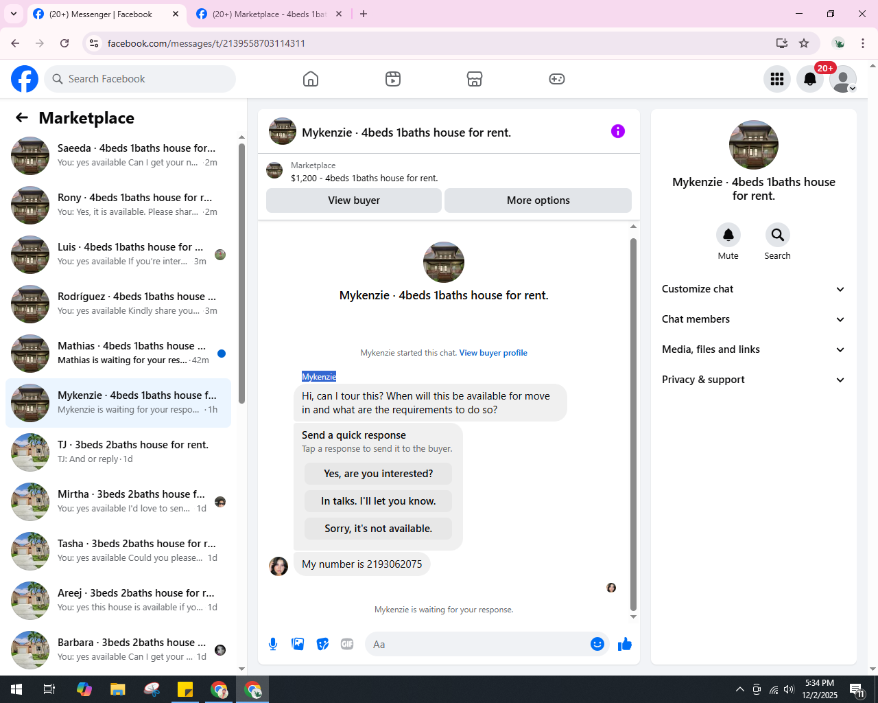Open new browser tab
This screenshot has height=703, width=878.
364,14
